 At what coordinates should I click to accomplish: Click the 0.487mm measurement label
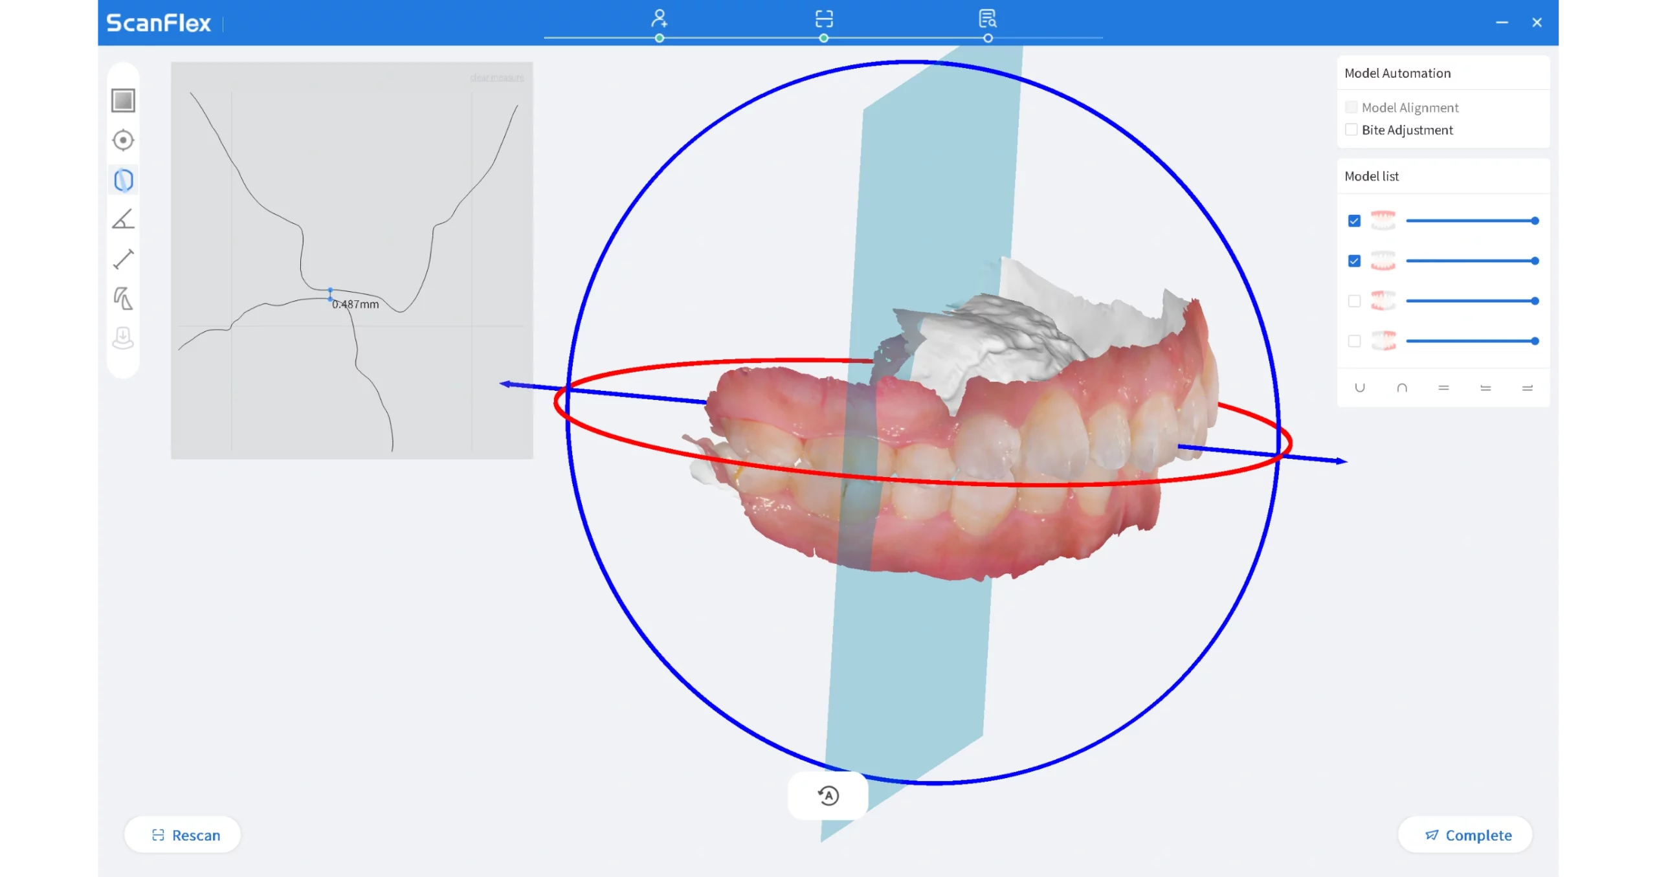click(355, 304)
